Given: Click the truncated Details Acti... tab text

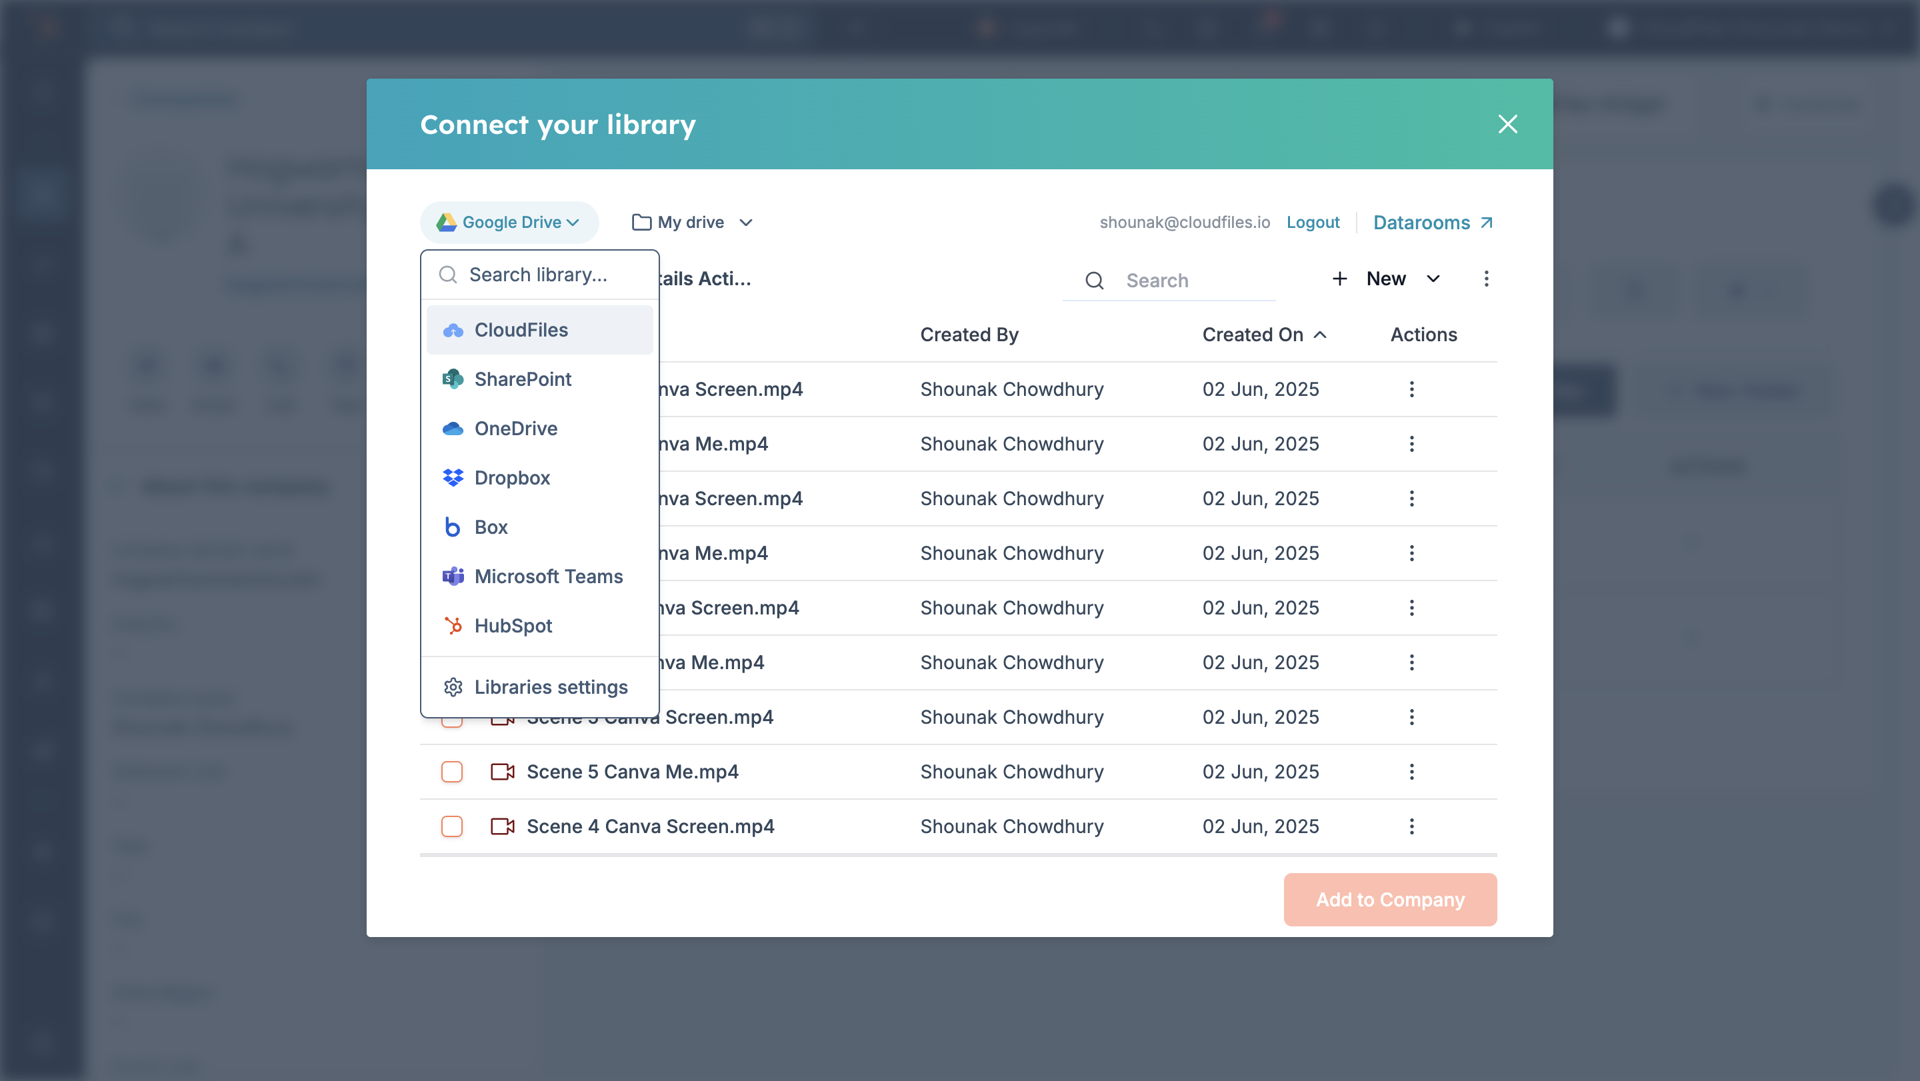Looking at the screenshot, I should point(705,279).
